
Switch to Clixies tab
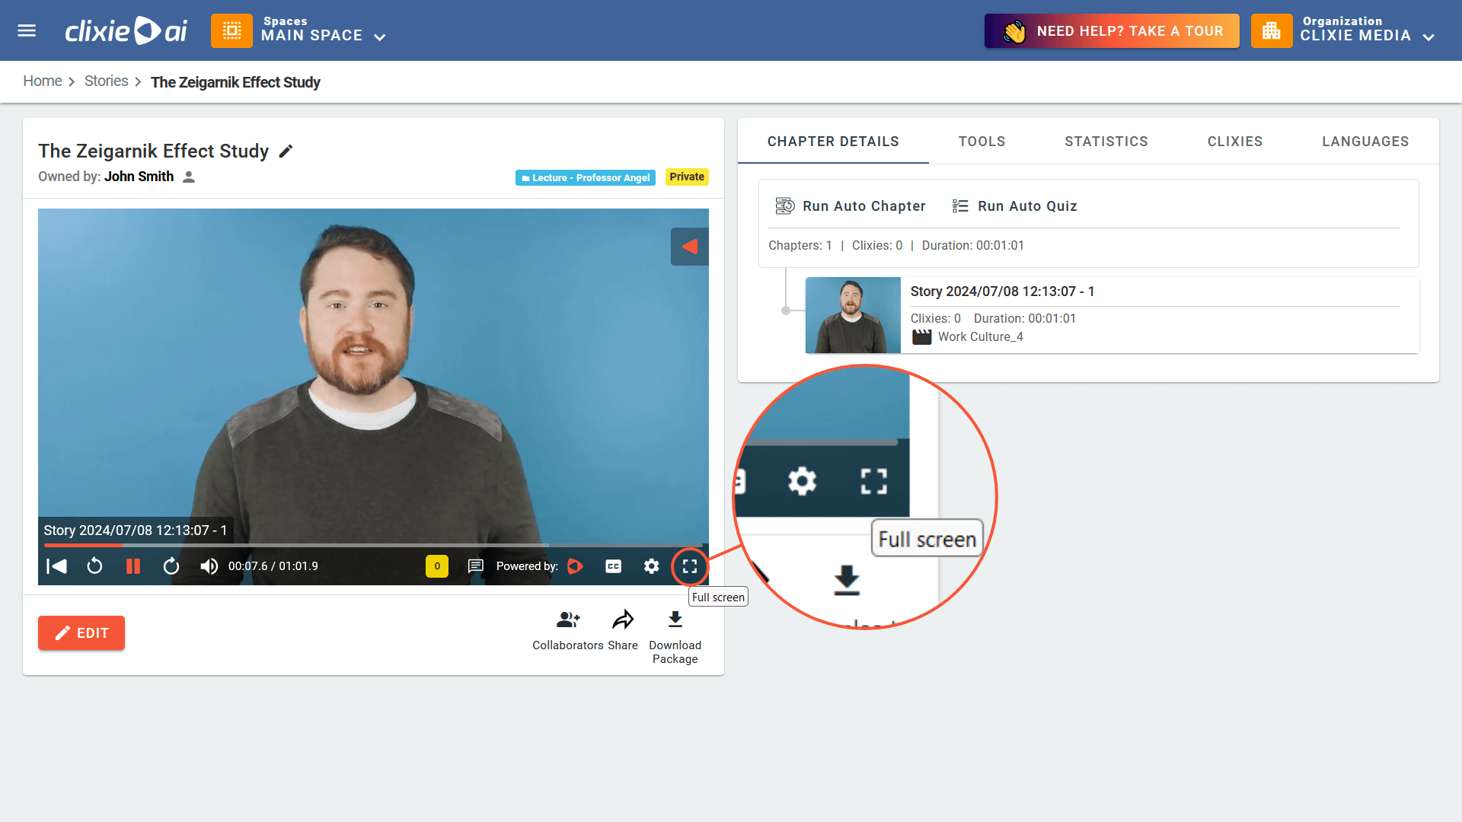pyautogui.click(x=1235, y=142)
